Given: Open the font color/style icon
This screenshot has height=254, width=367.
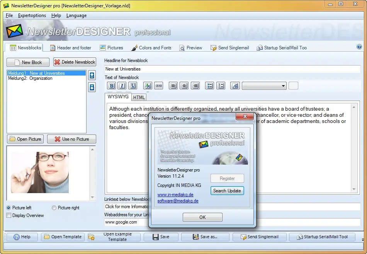Looking at the screenshot, I should (x=148, y=86).
